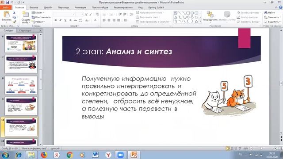Click the Найти (Find) button
This screenshot has width=283, height=159.
point(270,13)
